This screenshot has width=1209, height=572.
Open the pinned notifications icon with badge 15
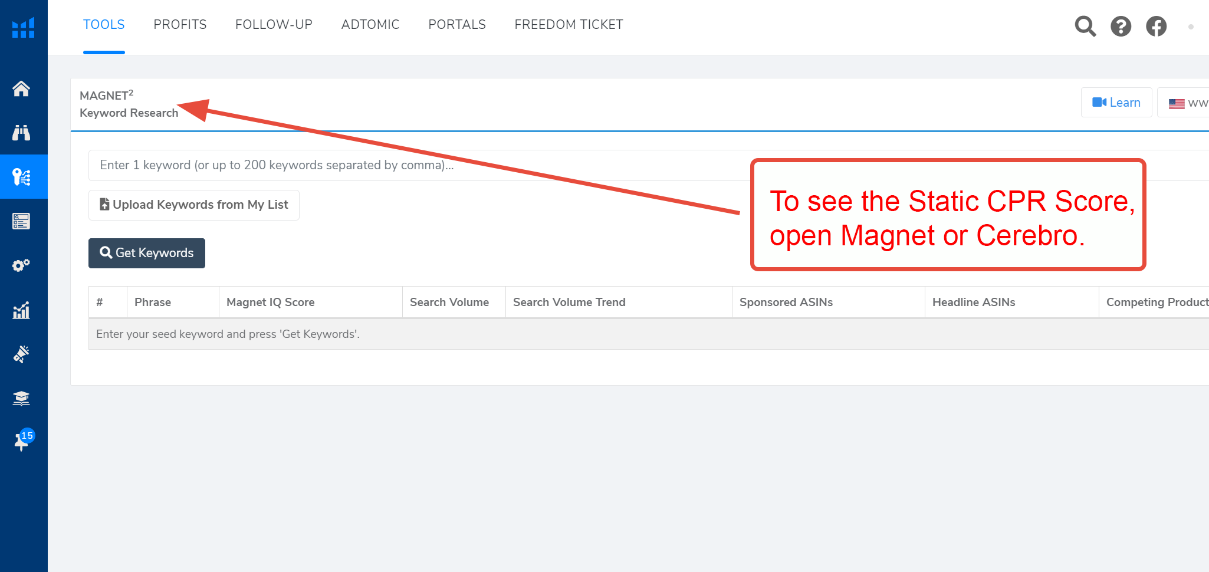(22, 441)
